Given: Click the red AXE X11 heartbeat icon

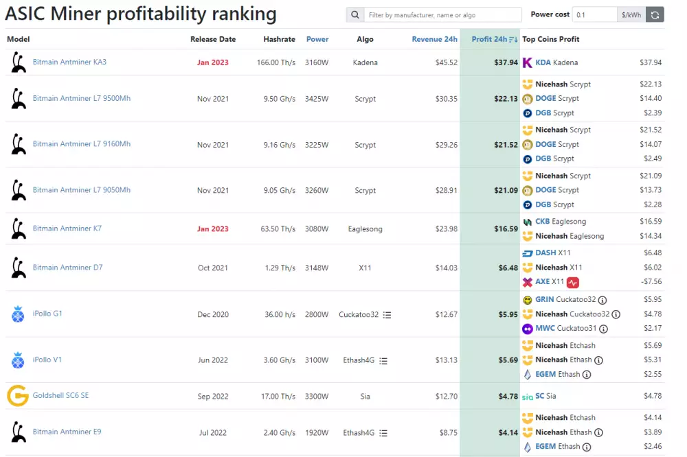Looking at the screenshot, I should [573, 282].
